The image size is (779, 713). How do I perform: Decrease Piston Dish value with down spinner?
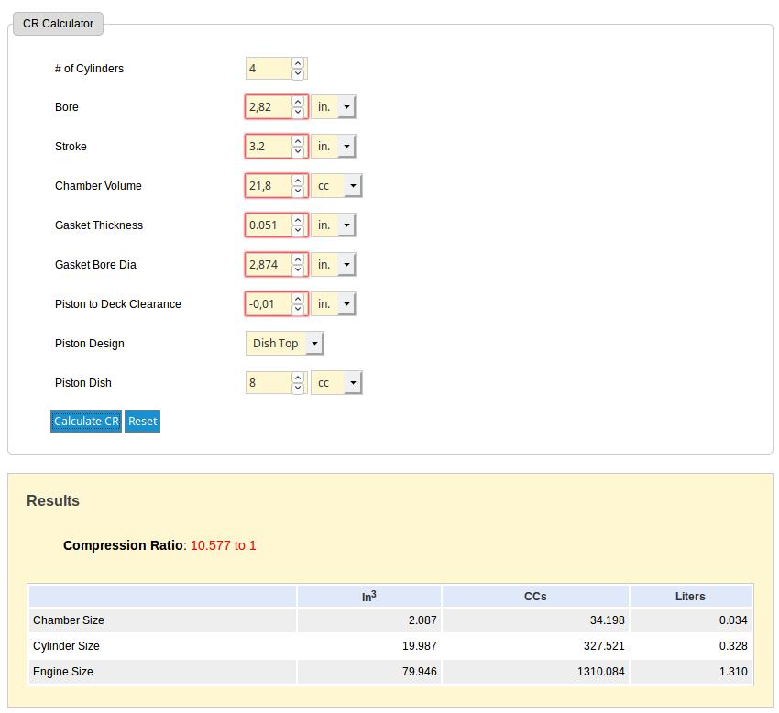pyautogui.click(x=298, y=389)
